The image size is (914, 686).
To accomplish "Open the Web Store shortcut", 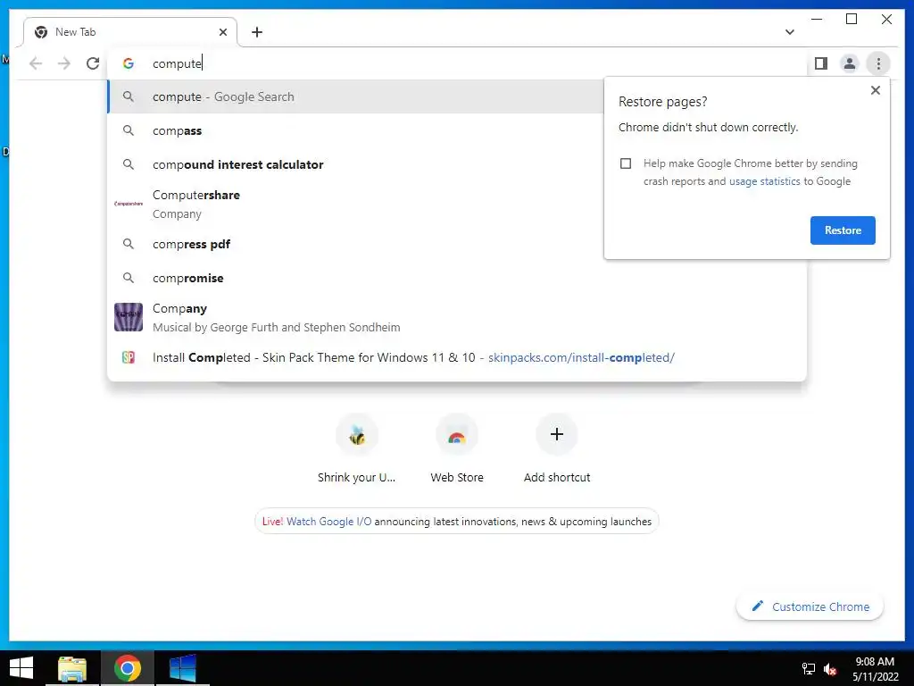I will point(457,448).
